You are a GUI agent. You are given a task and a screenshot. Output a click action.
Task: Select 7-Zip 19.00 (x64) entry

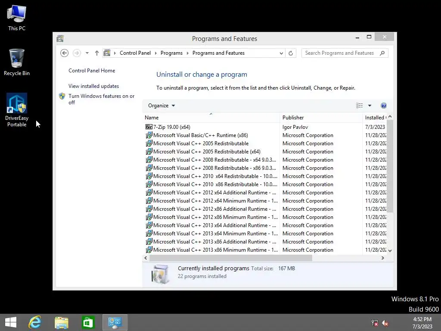coord(265,127)
